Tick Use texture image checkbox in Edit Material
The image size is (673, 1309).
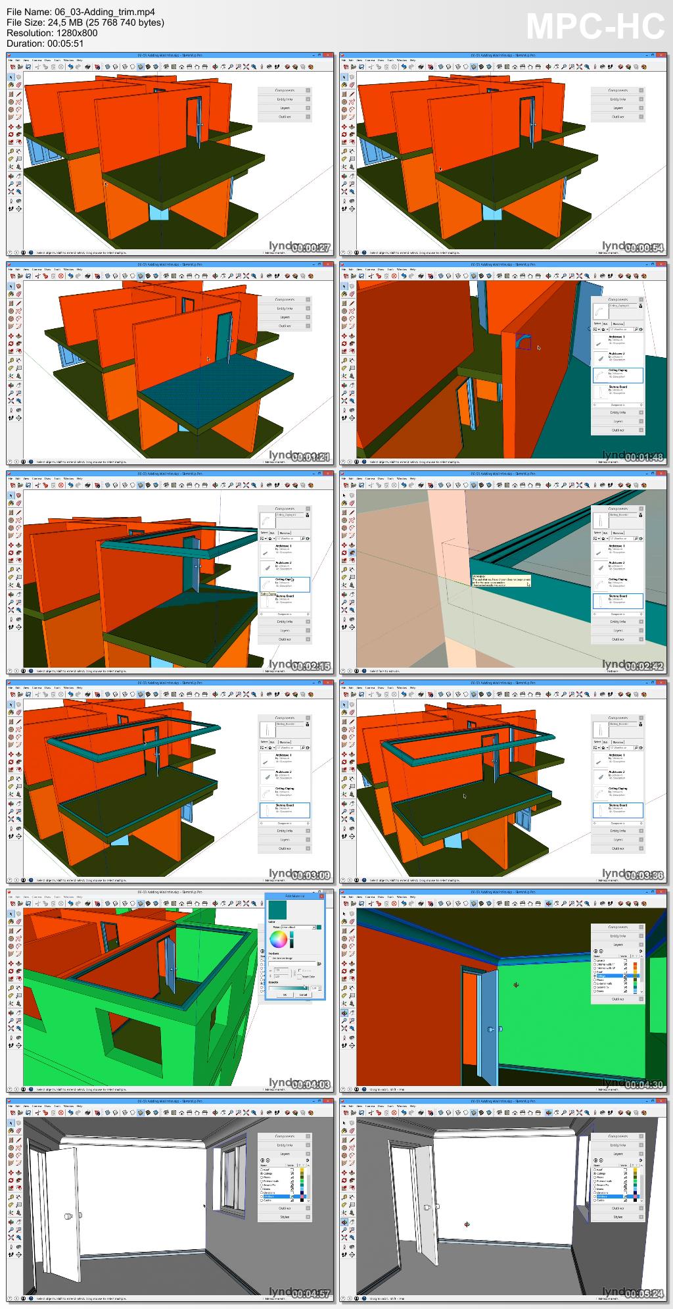[x=270, y=958]
